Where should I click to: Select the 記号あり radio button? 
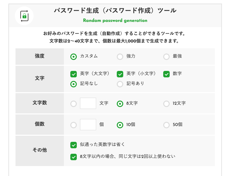point(120,84)
